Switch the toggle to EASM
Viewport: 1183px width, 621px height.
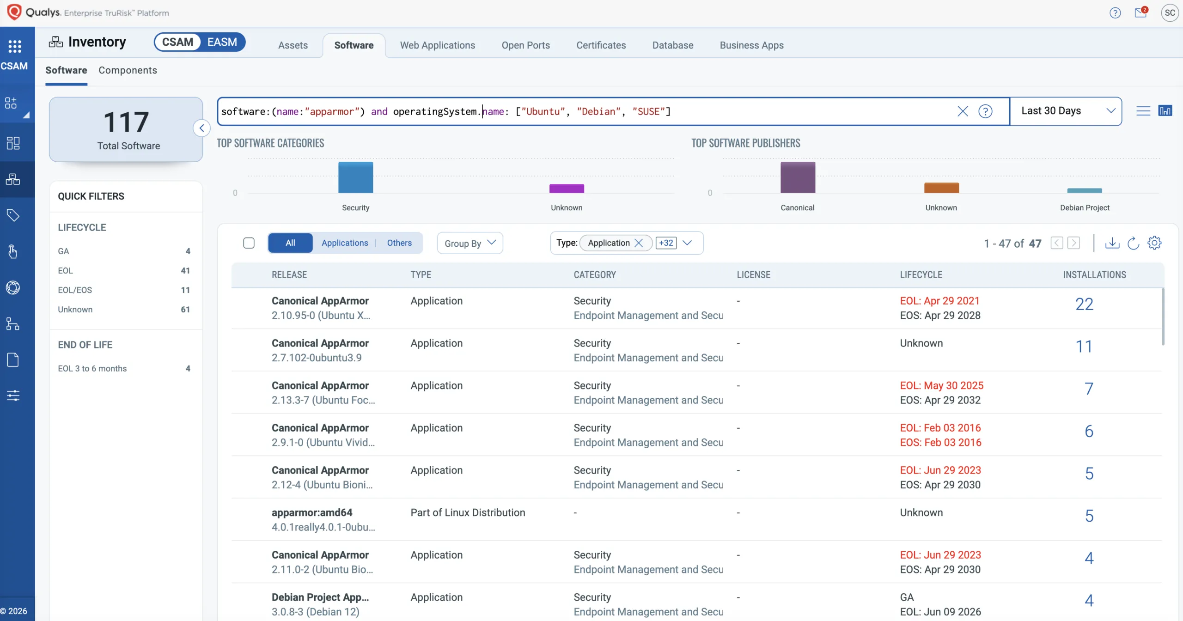pyautogui.click(x=222, y=42)
